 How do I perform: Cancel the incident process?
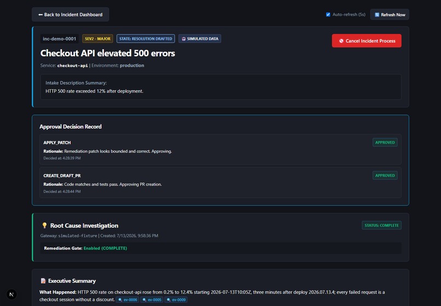coord(367,41)
